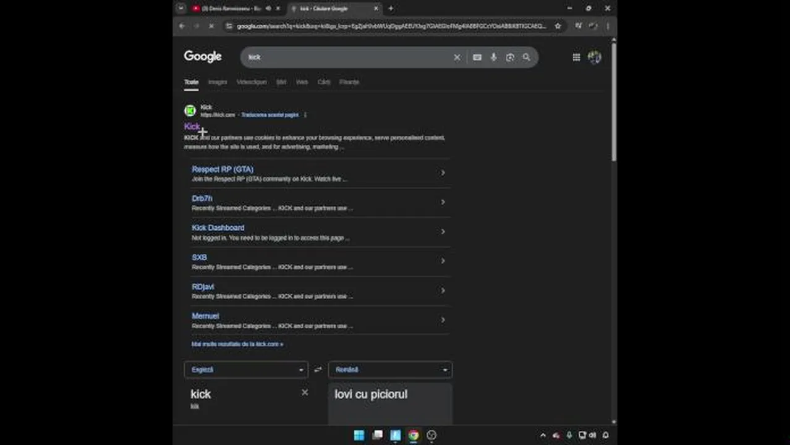Show hidden system tray icons
Image resolution: width=790 pixels, height=445 pixels.
pos(543,435)
